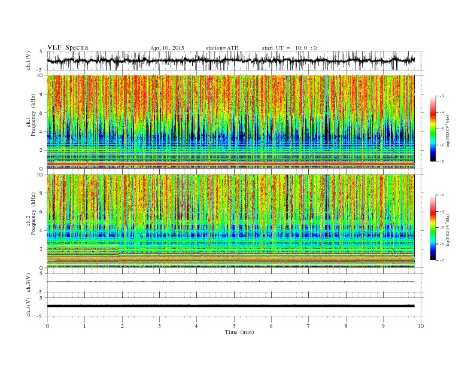The image size is (474, 366).
Task: Click the "-7" label on ch.2 colorbar
Action: coord(442,260)
